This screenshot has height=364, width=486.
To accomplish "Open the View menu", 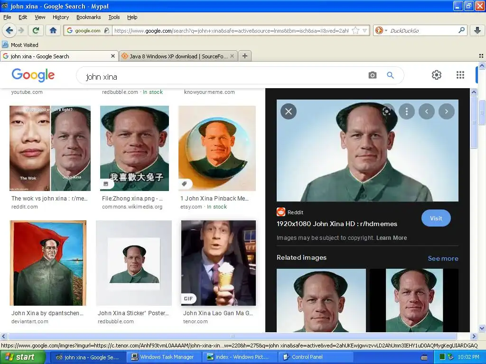I will click(x=40, y=17).
